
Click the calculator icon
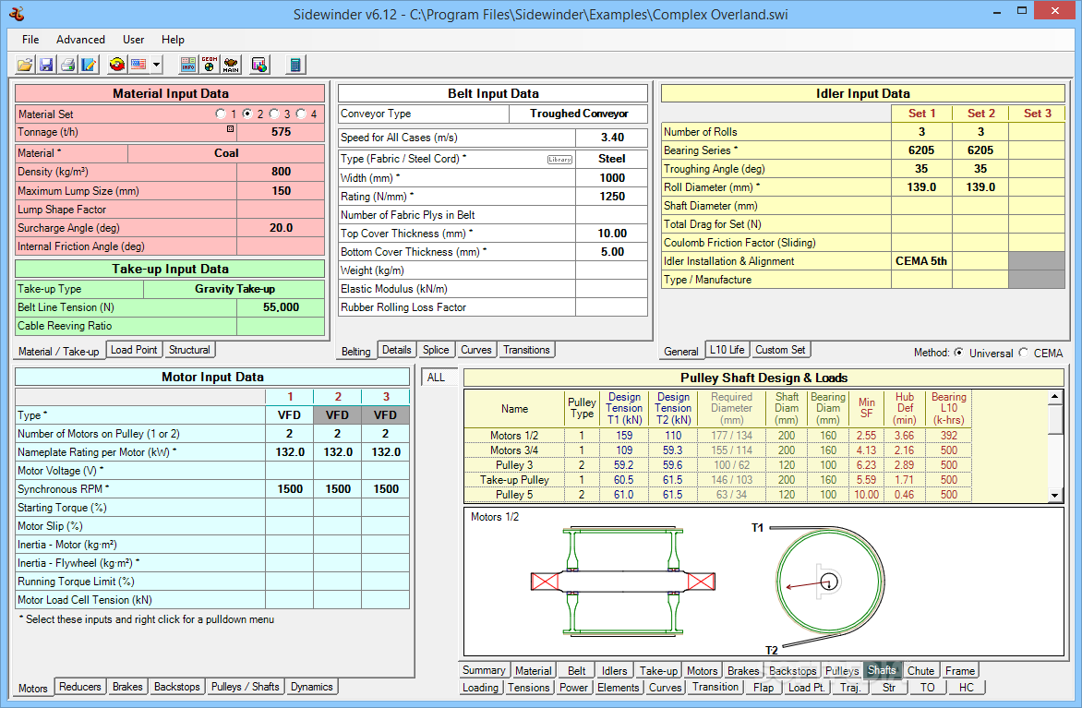click(295, 65)
